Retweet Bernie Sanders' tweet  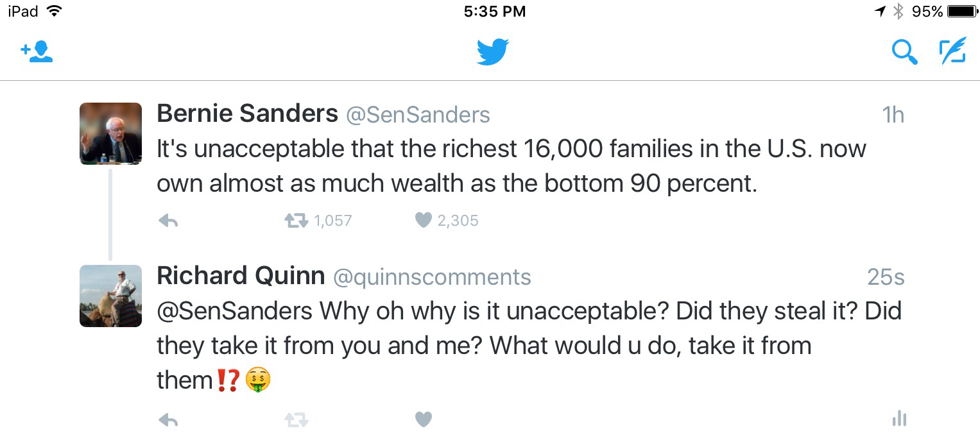click(297, 221)
